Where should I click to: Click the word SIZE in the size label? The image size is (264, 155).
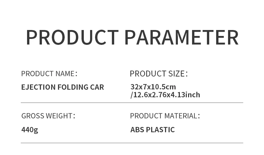pos(177,74)
